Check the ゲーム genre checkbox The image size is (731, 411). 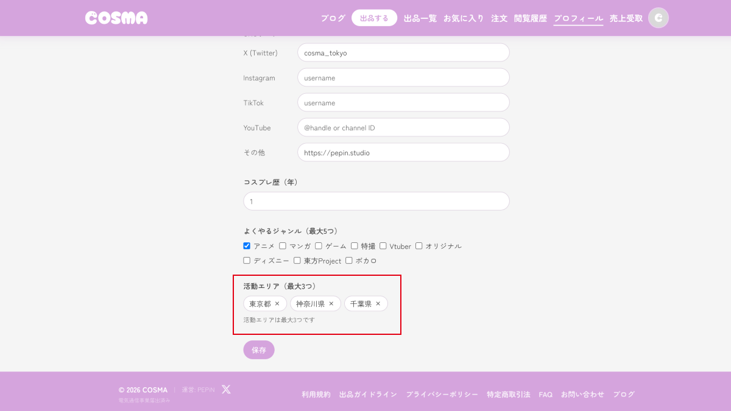pyautogui.click(x=319, y=246)
